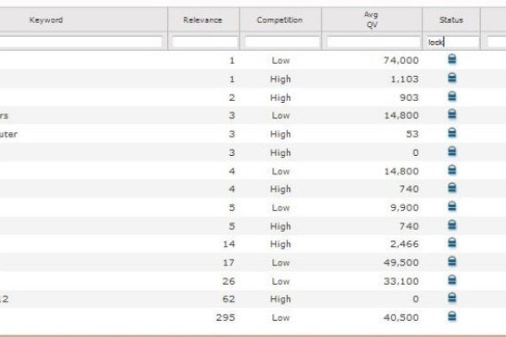506x337 pixels.
Task: Sort by the Keyword column header
Action: [x=46, y=19]
